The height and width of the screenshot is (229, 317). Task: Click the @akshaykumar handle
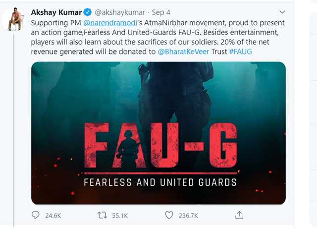[x=120, y=12]
